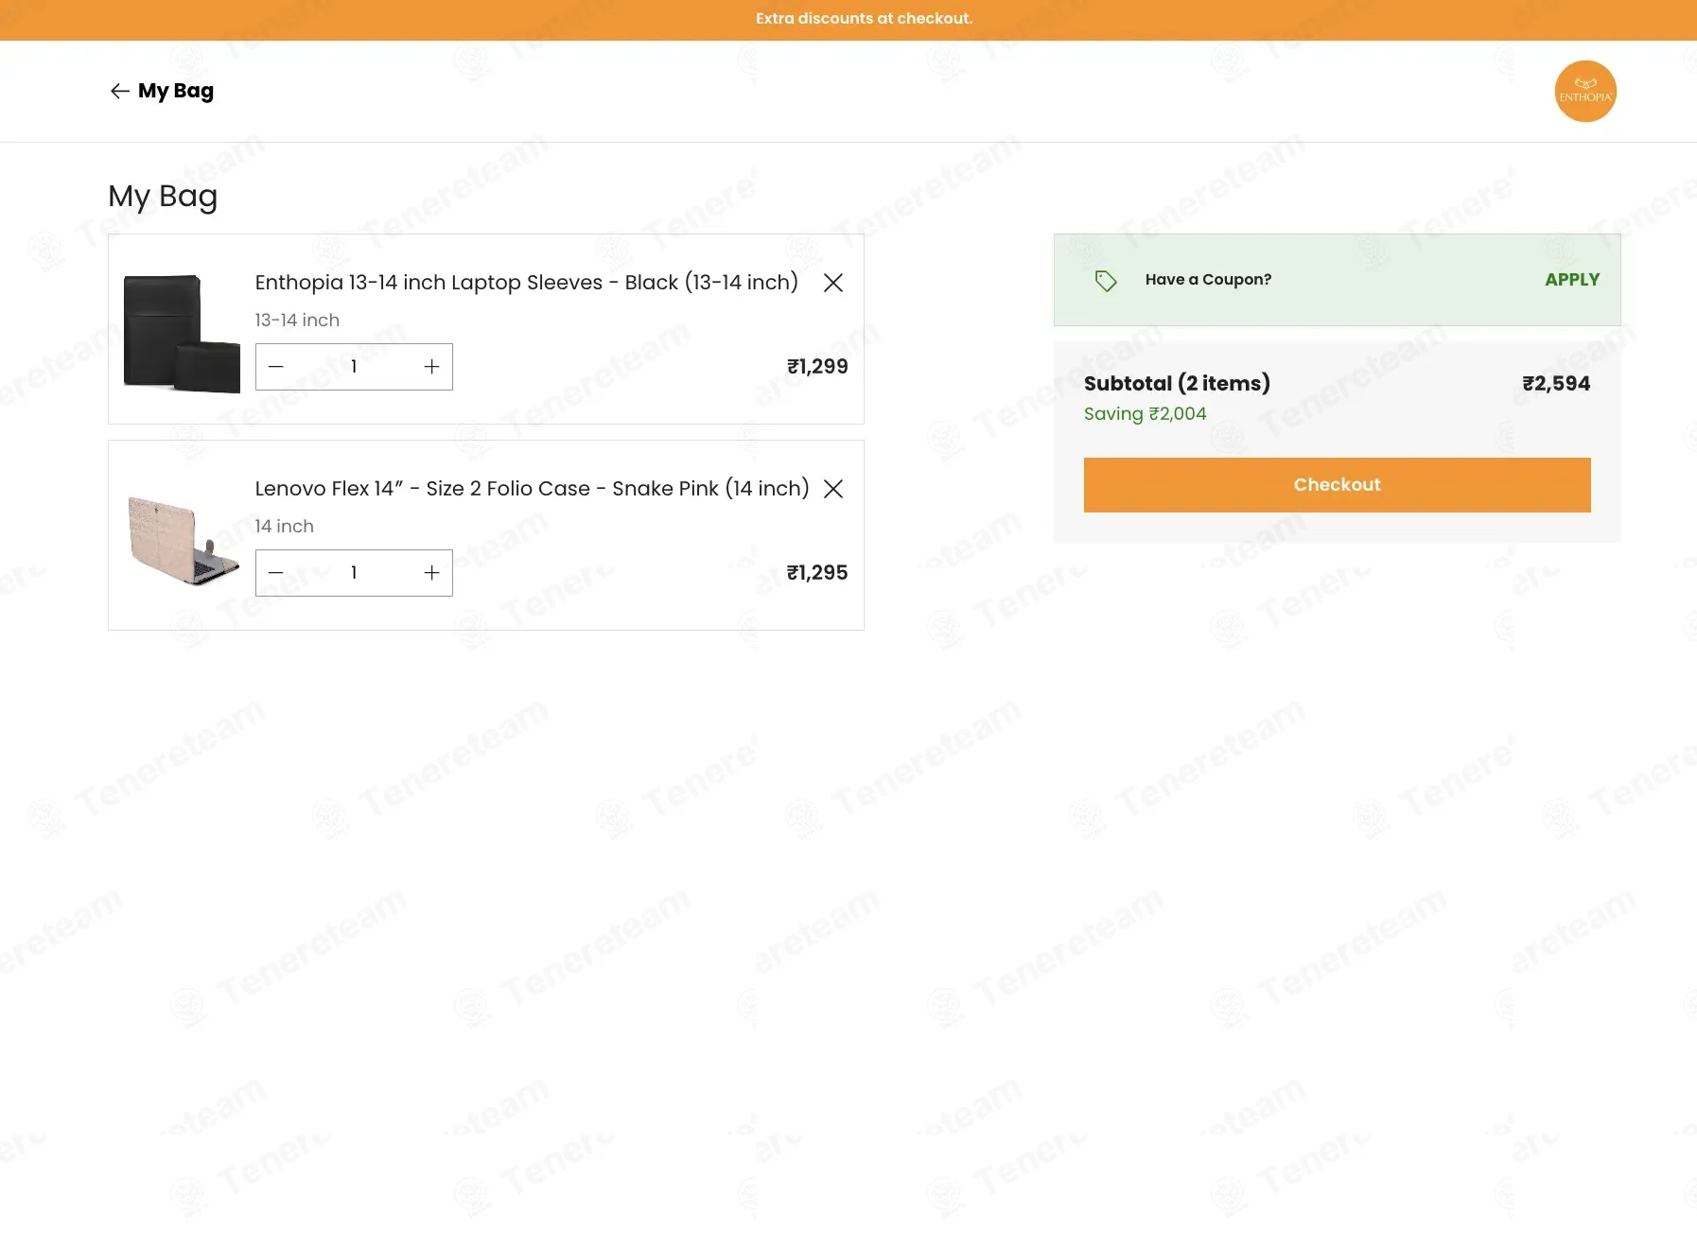Remove Enthopia Laptop Sleeves from the bag
The image size is (1697, 1233).
pyautogui.click(x=833, y=283)
